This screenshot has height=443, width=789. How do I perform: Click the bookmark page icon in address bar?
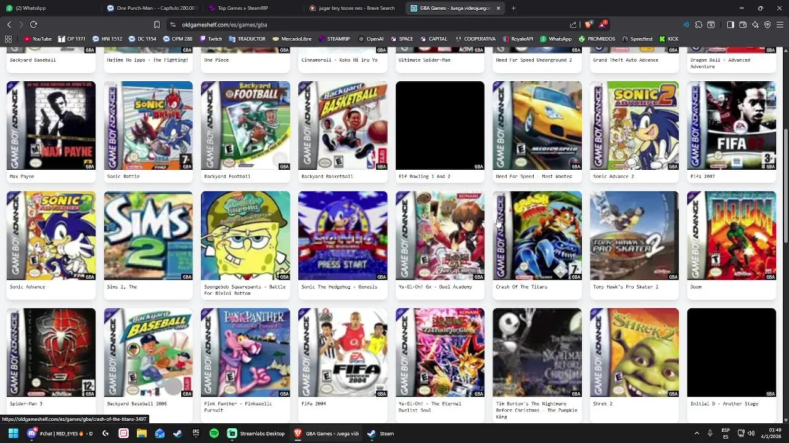157,25
